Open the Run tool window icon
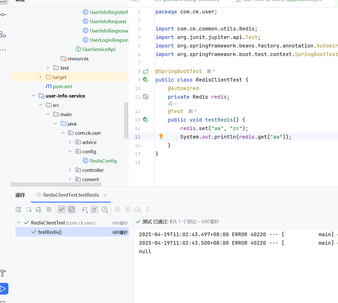This screenshot has width=338, height=303. pos(4,289)
